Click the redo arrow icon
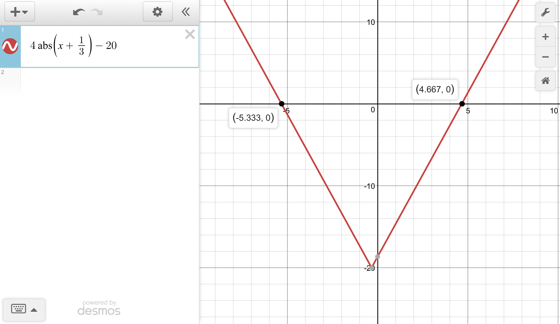Viewport: 560px width, 324px height. point(97,12)
